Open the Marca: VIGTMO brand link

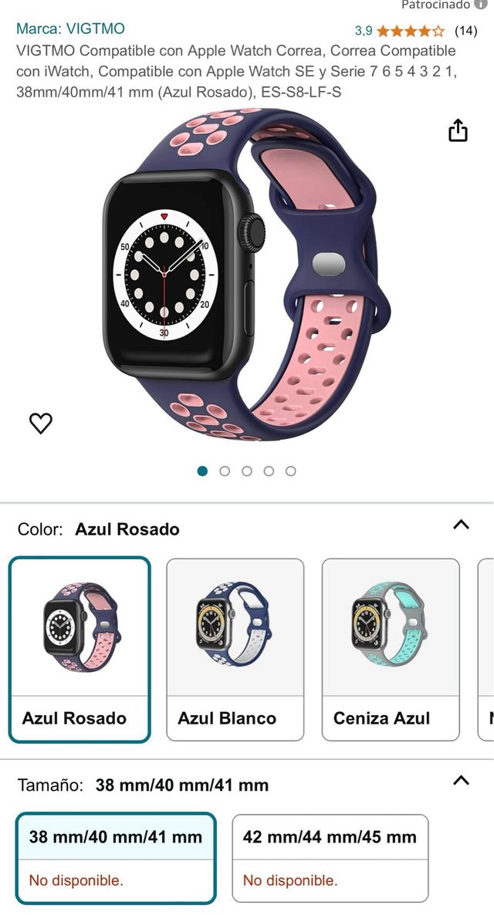(71, 29)
